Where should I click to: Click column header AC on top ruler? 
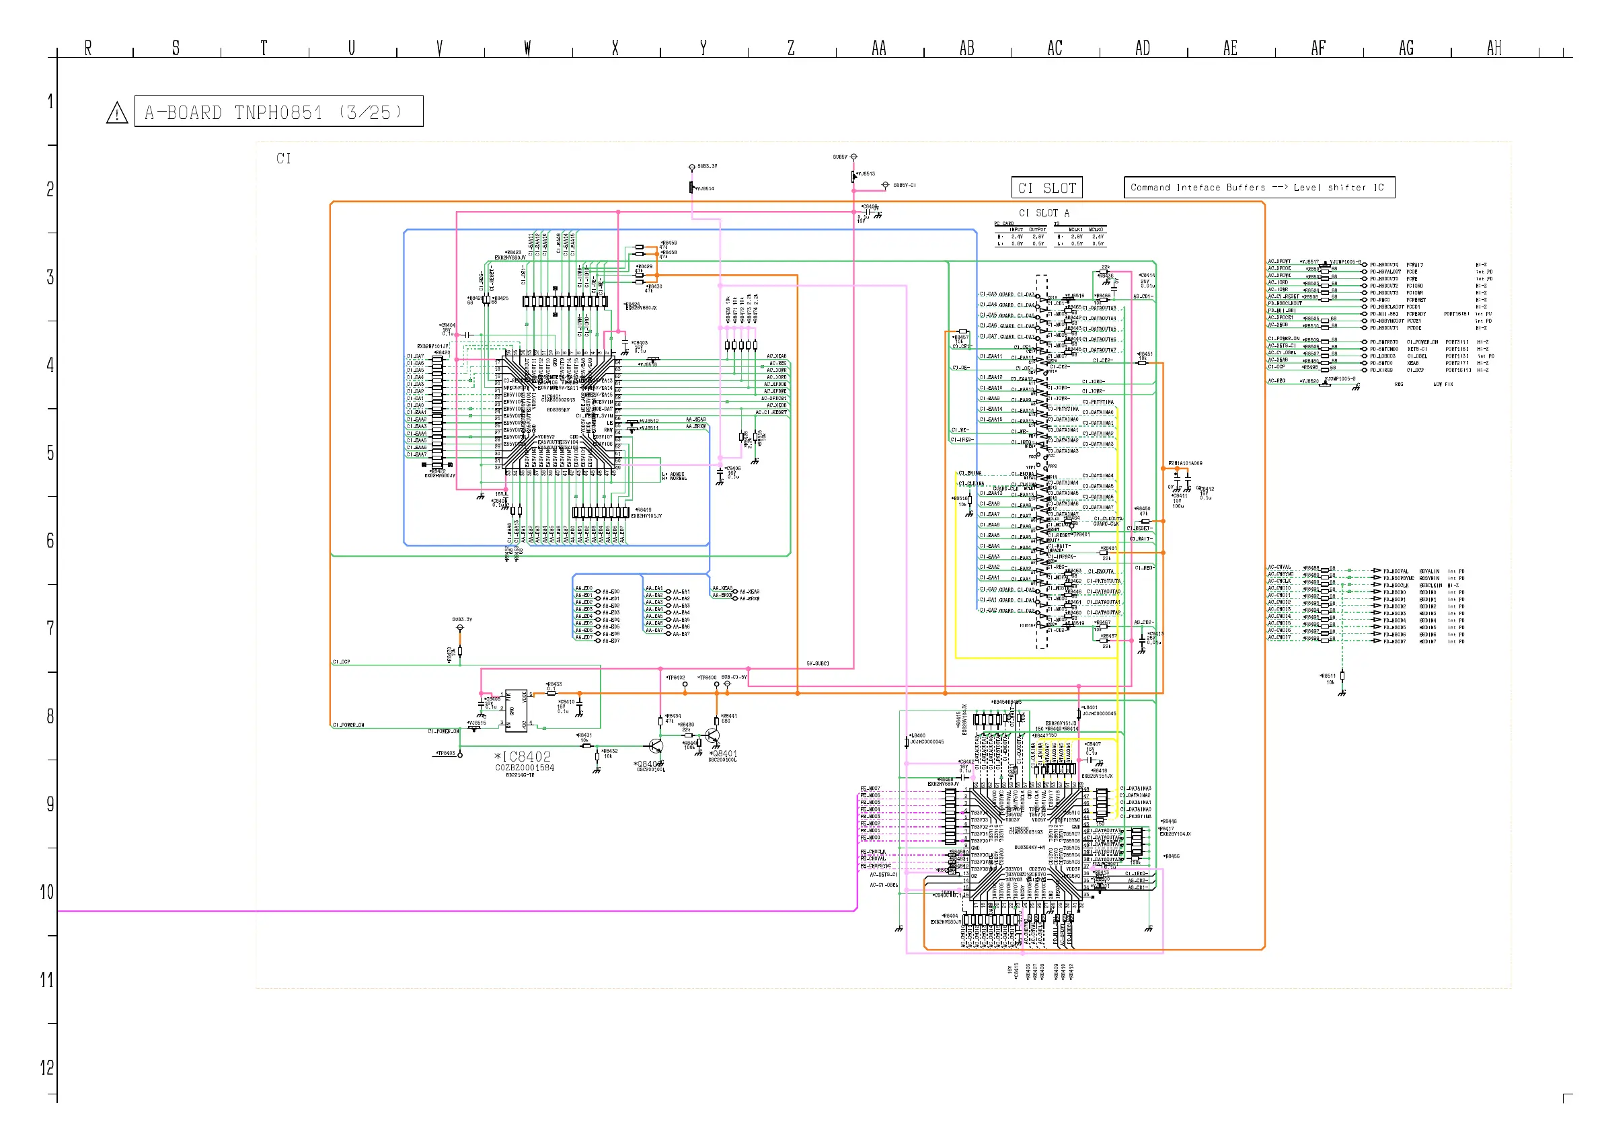[1055, 48]
